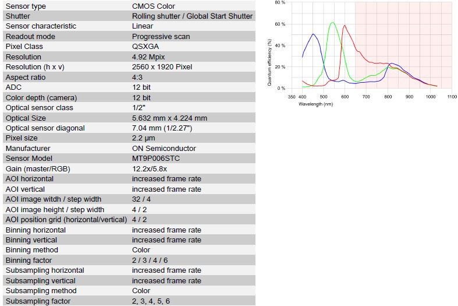Click the Gain (master/RGB) value 12.2x/5.8x
The image size is (458, 306).
coord(149,169)
